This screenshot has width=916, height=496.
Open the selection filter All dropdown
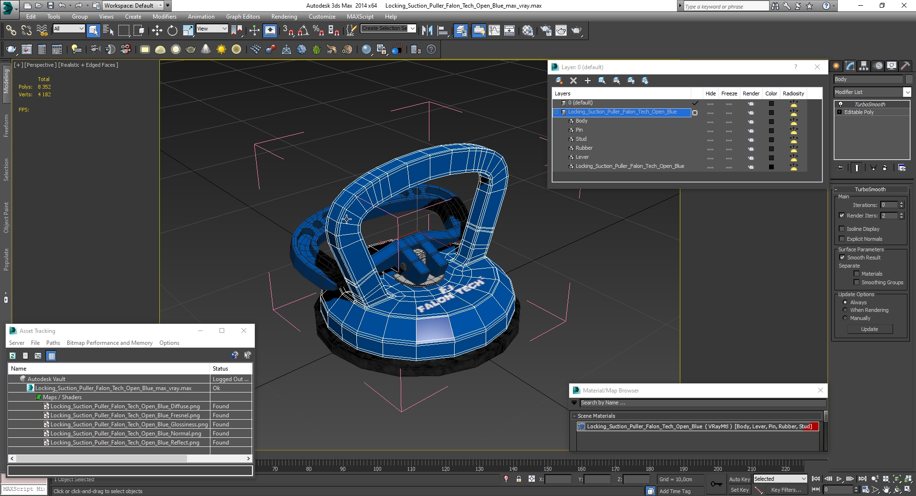pyautogui.click(x=68, y=29)
